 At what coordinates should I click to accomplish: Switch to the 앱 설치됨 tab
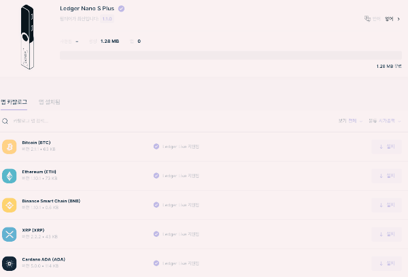(x=50, y=102)
